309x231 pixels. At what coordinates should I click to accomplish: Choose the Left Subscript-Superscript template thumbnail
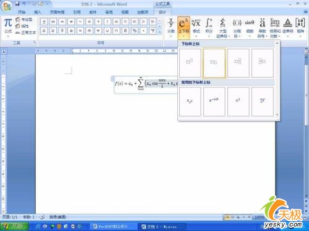click(263, 63)
